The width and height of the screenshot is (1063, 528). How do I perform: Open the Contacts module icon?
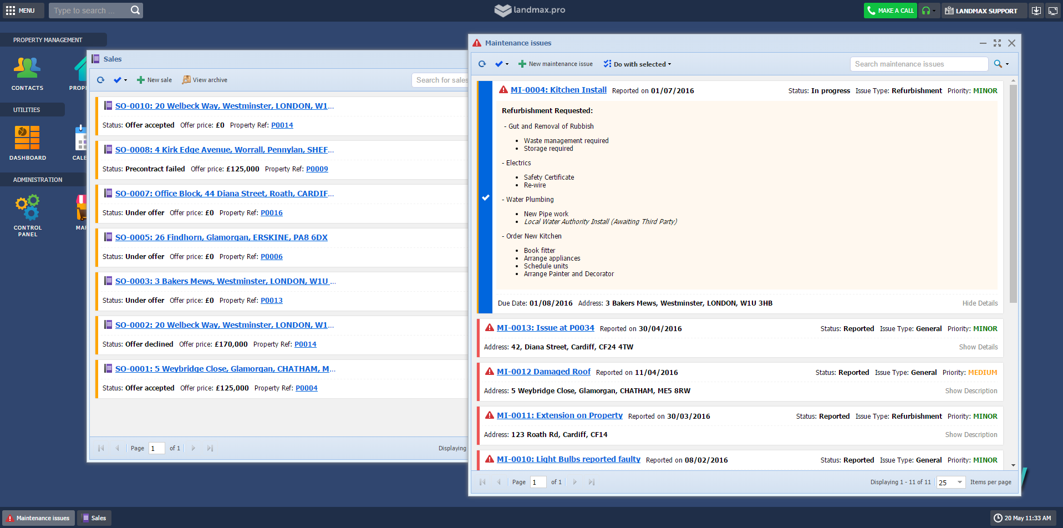27,68
